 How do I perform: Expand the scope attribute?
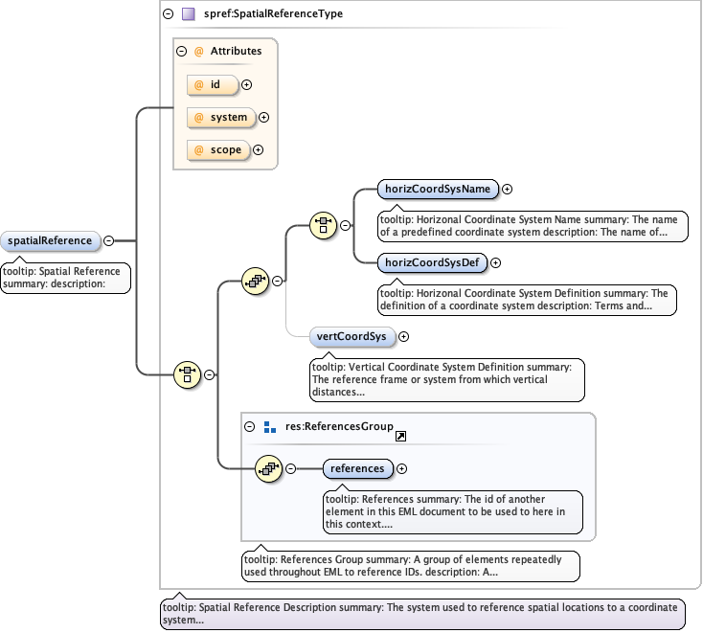[x=258, y=150]
